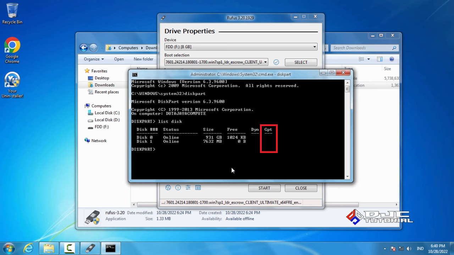Viewport: 454px width, 255px height.
Task: Switch to Camtasia green taskbar icon
Action: 69,248
